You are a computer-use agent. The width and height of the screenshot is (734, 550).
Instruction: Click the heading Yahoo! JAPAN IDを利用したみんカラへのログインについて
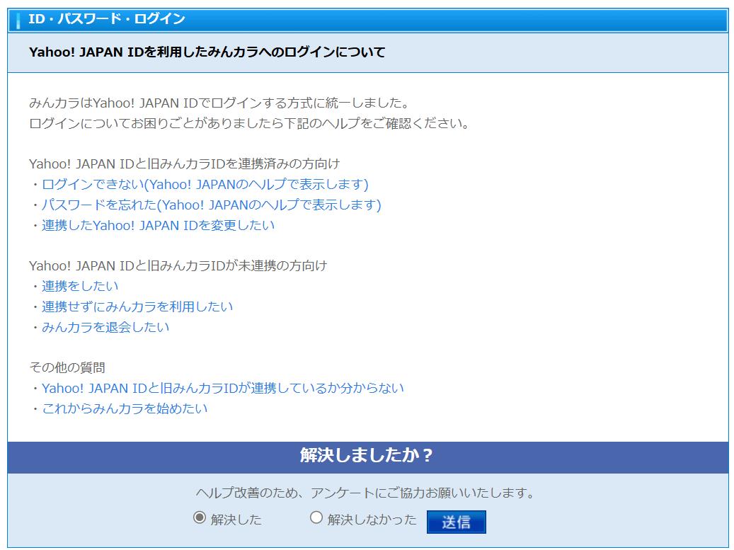click(207, 52)
